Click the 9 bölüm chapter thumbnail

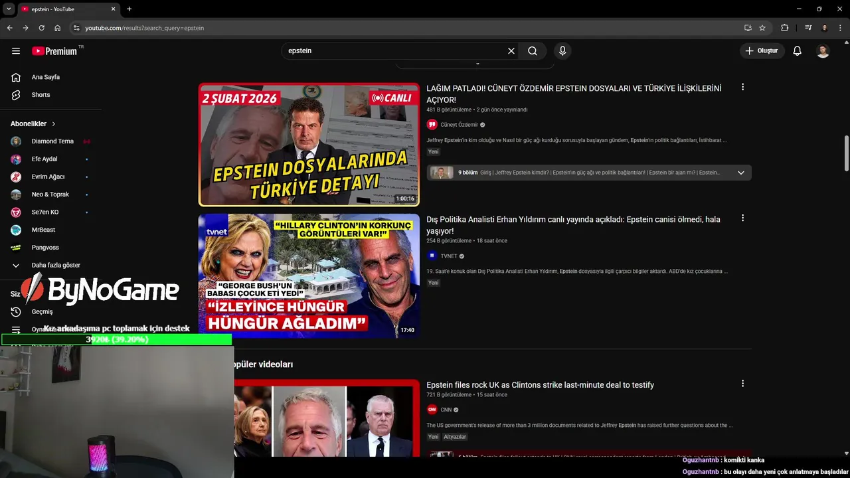(442, 173)
